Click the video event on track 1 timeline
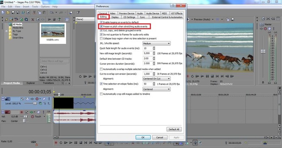The height and width of the screenshot is (148, 282). 74,103
